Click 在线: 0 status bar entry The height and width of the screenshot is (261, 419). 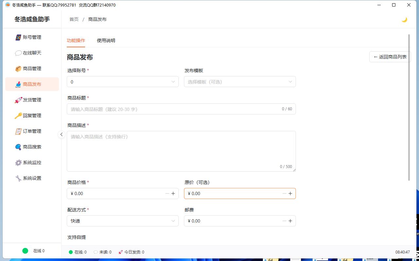tap(78, 252)
